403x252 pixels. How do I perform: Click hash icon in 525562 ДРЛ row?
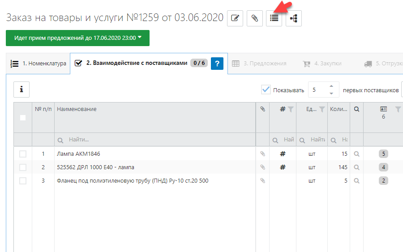pos(283,167)
